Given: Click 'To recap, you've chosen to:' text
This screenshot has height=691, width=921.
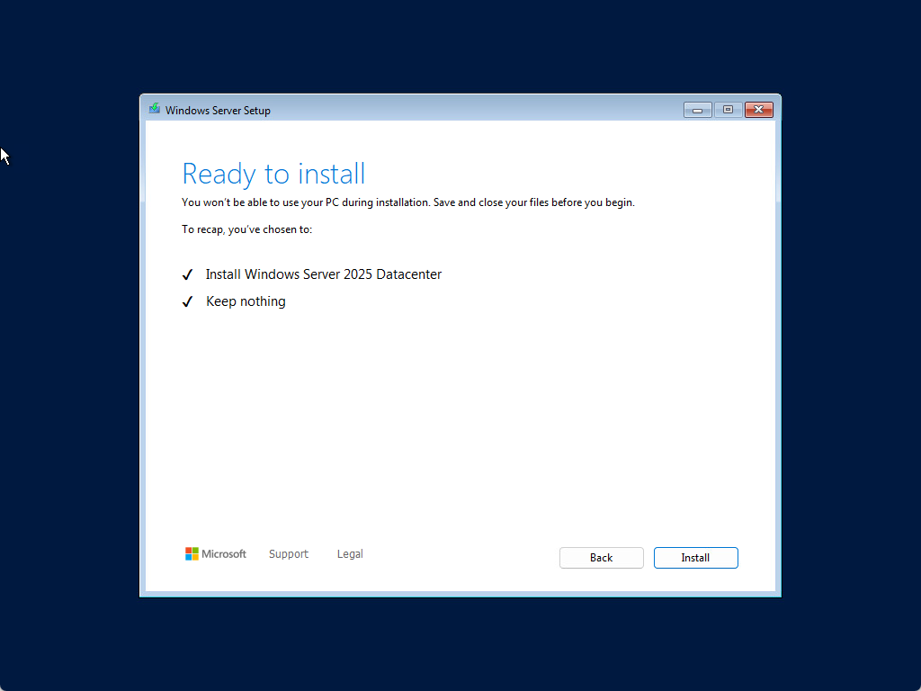Looking at the screenshot, I should (246, 229).
